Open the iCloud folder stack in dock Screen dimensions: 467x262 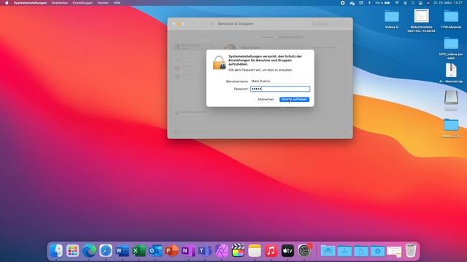tap(328, 251)
